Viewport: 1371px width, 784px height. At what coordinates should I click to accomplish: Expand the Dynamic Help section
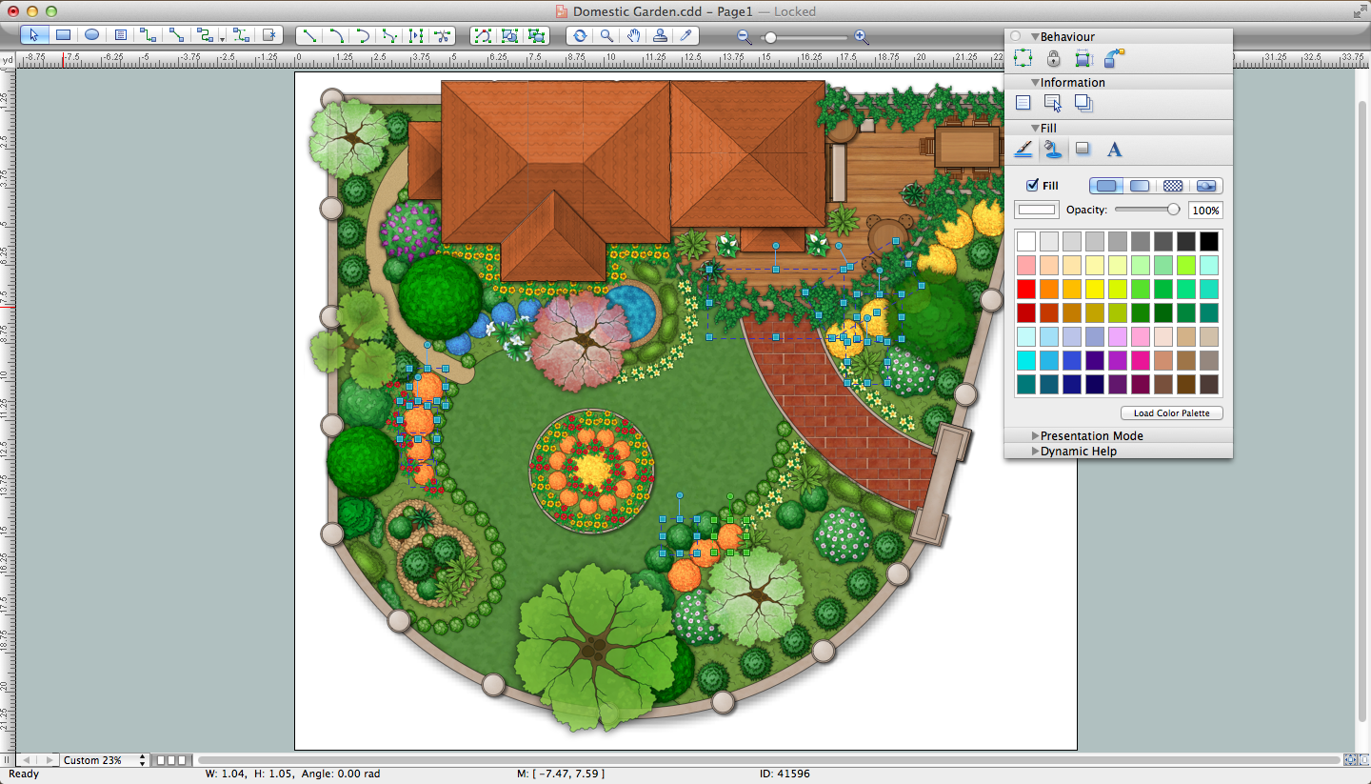1035,452
